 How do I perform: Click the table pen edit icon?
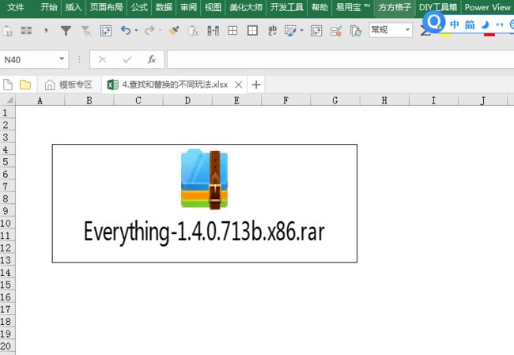pos(290,31)
